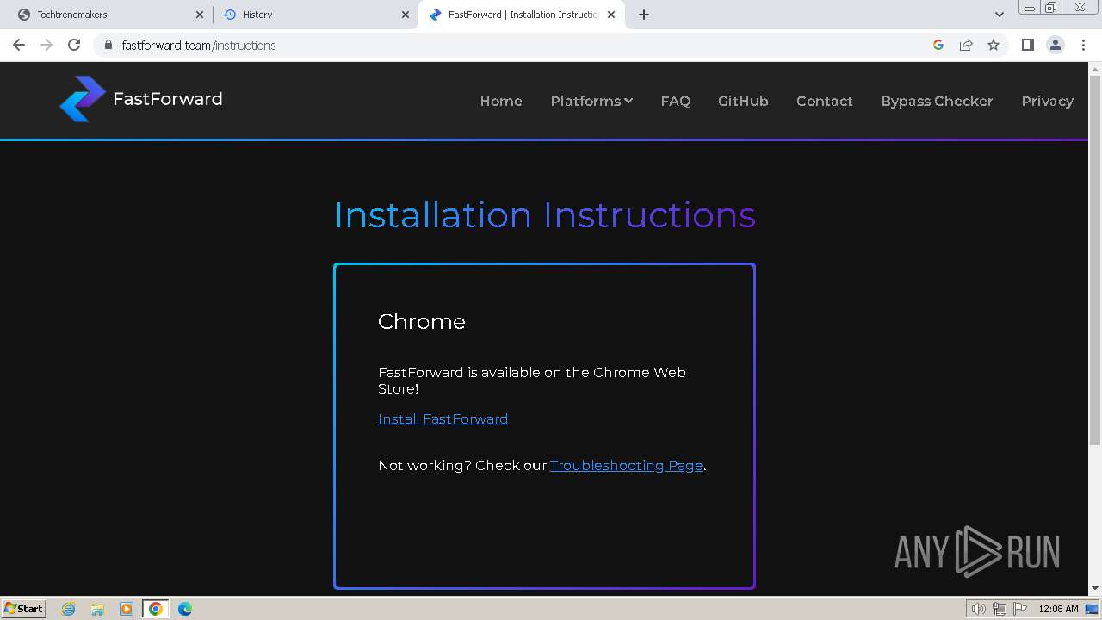Open media player from taskbar

point(126,609)
